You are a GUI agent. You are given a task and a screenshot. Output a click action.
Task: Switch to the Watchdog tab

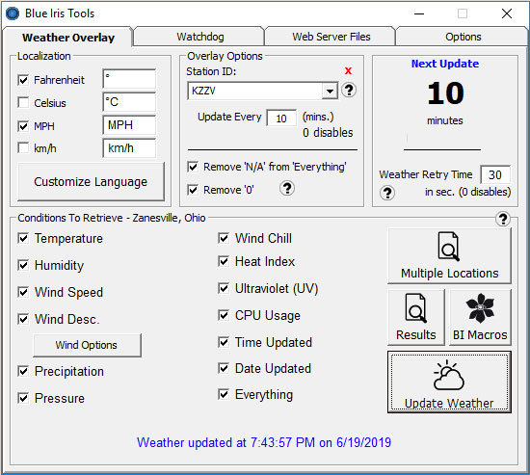pos(200,37)
